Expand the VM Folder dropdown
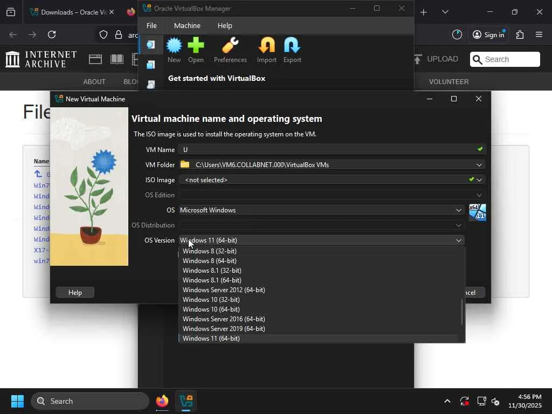 point(479,165)
